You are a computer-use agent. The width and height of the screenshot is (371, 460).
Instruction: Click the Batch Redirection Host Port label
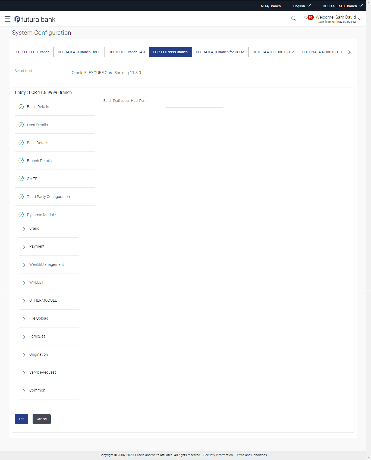tap(124, 101)
